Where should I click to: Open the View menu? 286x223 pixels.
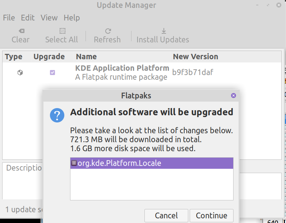pos(49,18)
